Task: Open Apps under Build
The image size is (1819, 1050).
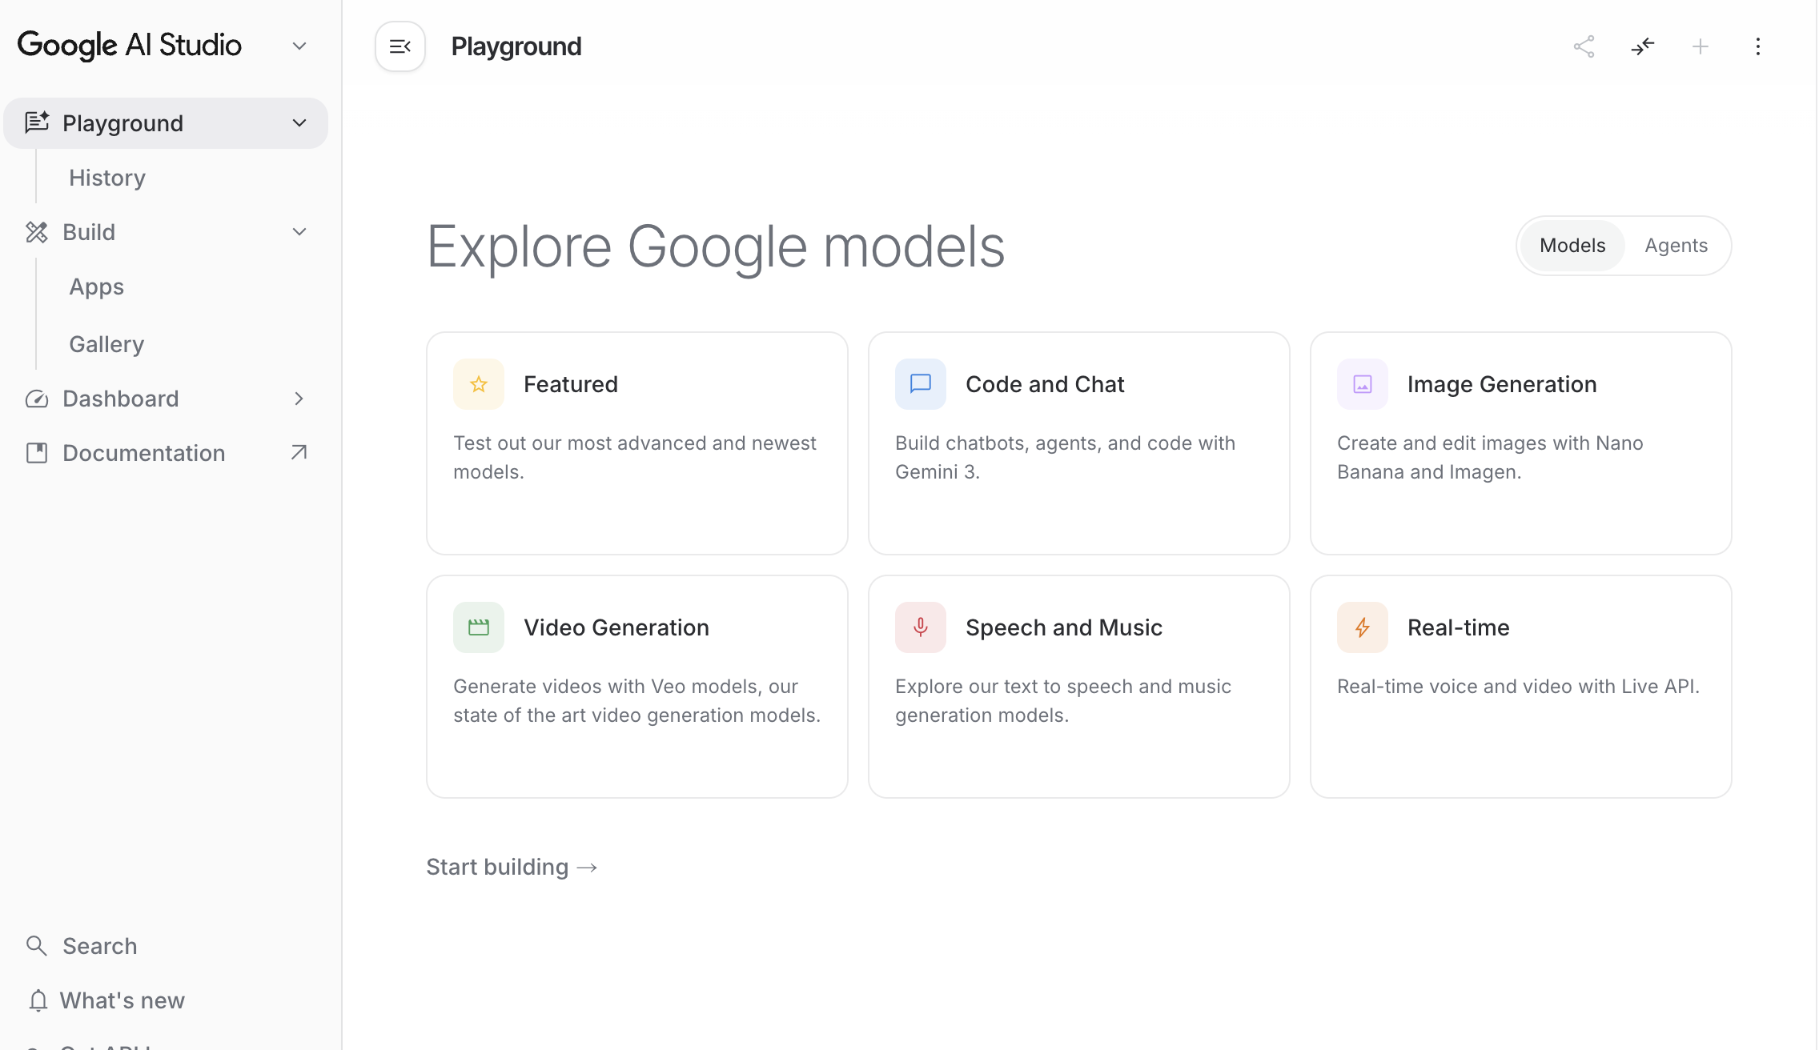Action: (x=96, y=287)
